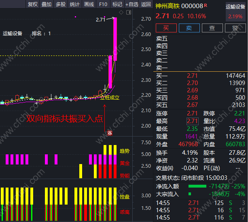Screen dimensions: 248x222
Task: Click the 净流入额 green bar
Action: click(197, 186)
